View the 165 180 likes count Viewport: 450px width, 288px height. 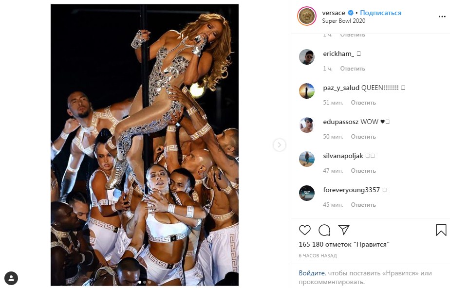coord(344,245)
